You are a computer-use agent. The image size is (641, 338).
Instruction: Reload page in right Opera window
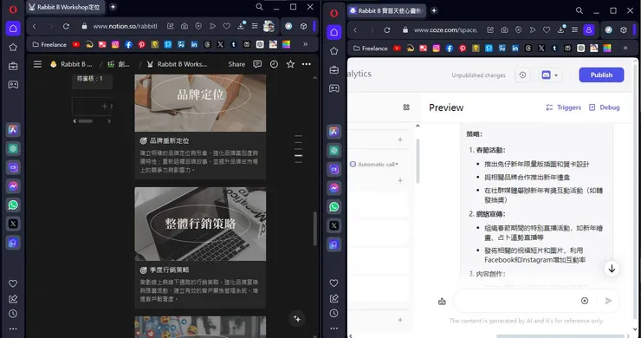tap(386, 29)
